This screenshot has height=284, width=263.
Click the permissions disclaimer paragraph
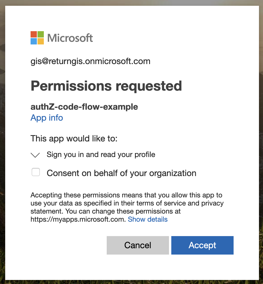pyautogui.click(x=127, y=207)
